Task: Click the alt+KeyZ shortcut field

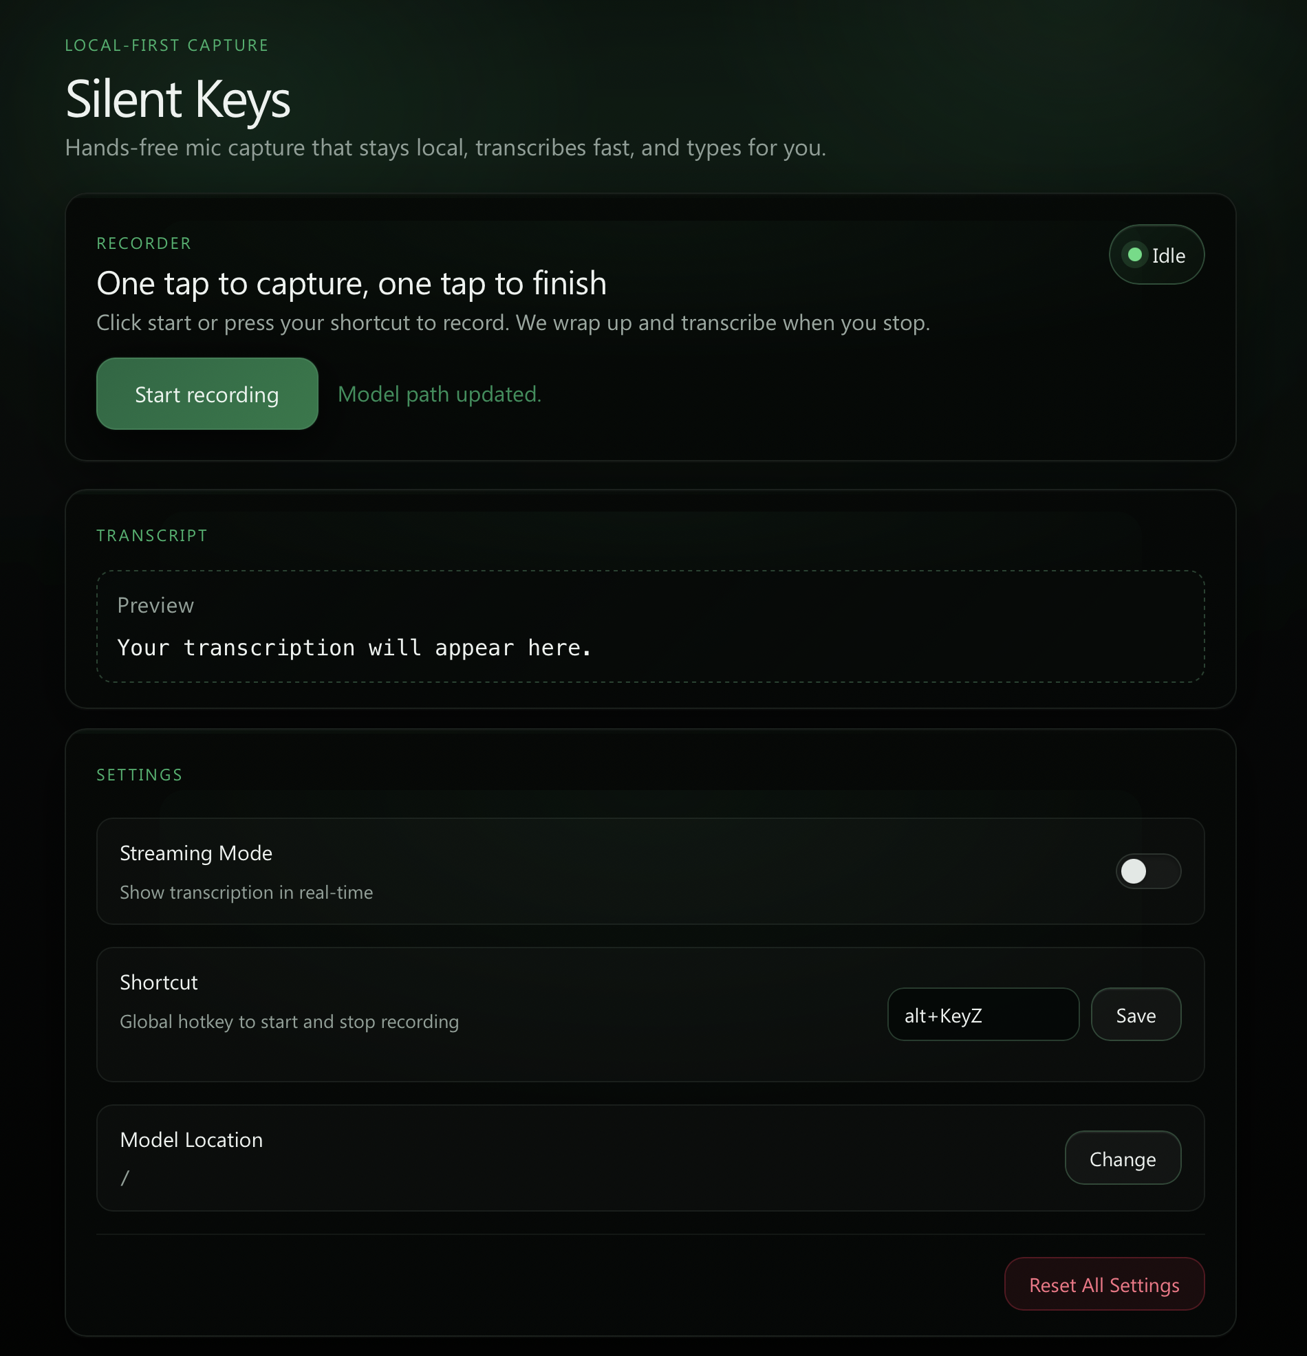Action: 982,1014
